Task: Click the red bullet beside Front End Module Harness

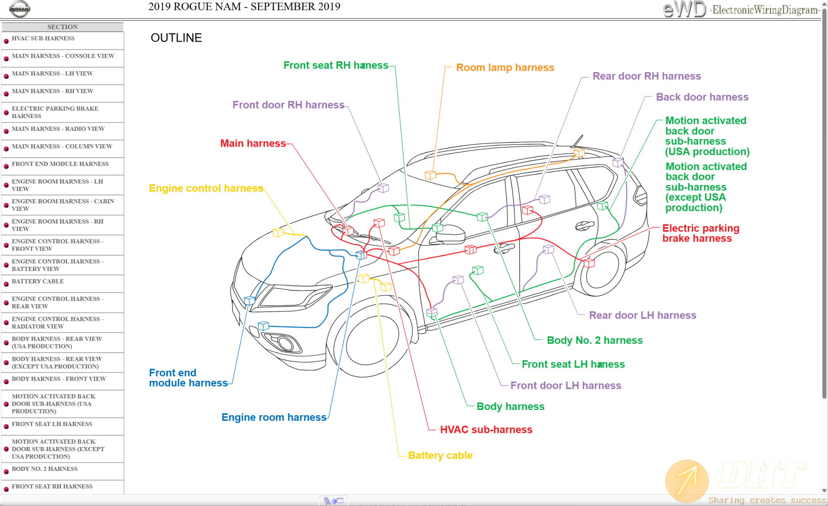Action: [6, 167]
